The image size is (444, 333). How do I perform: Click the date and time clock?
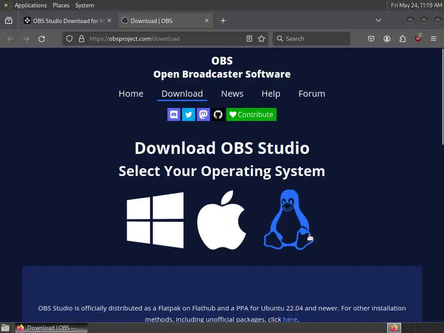click(416, 5)
